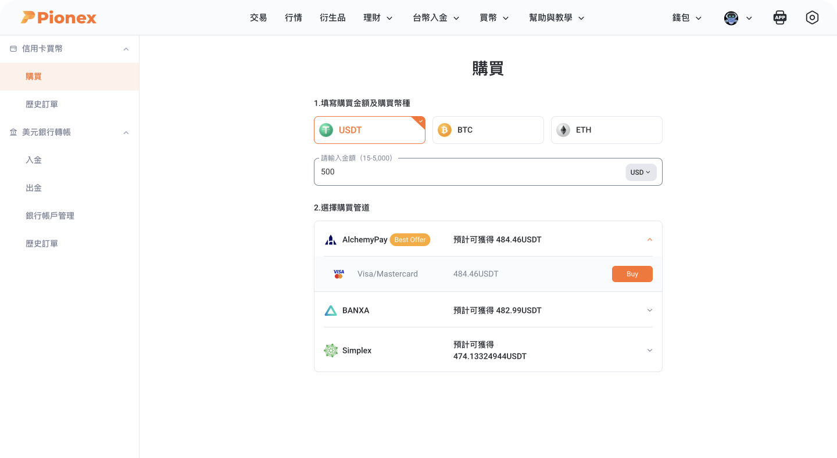Viewport: 837px width, 458px height.
Task: Click the Visa/Mastercard payment label
Action: tap(388, 274)
